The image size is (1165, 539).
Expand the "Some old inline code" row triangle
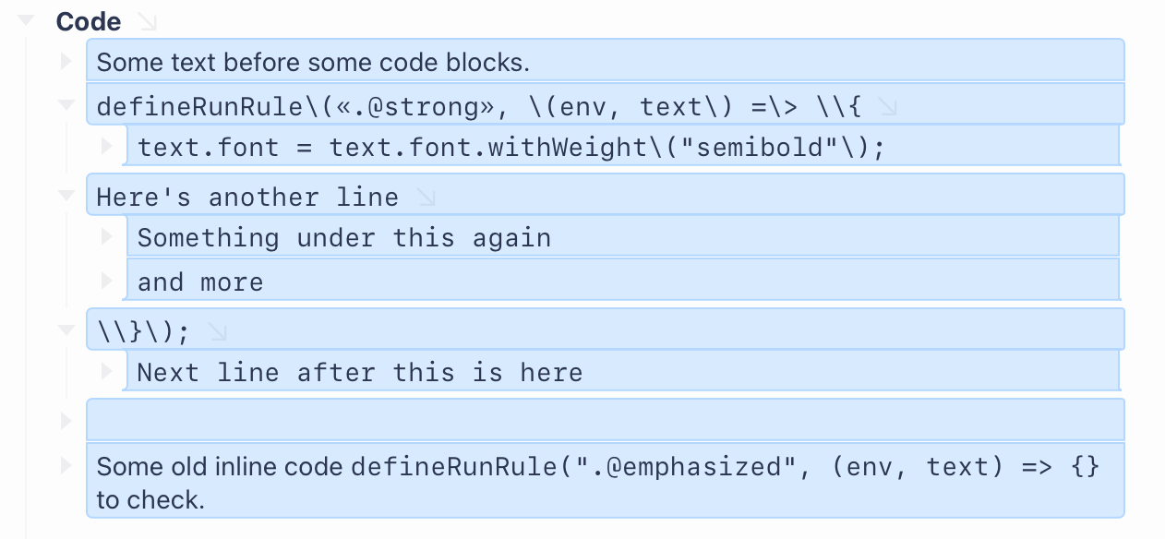(66, 464)
